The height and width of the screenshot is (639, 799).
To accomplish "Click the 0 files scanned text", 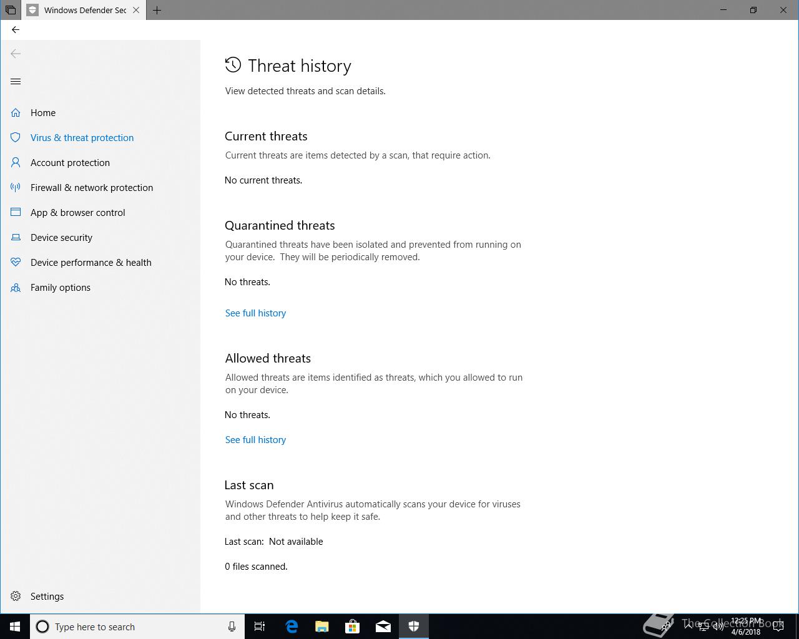I will pyautogui.click(x=256, y=567).
